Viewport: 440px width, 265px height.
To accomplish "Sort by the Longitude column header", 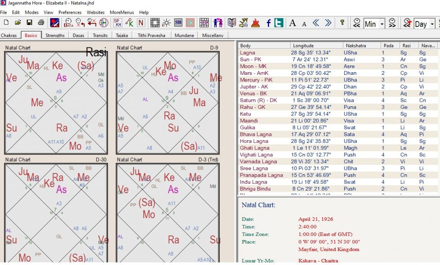I will (x=317, y=46).
